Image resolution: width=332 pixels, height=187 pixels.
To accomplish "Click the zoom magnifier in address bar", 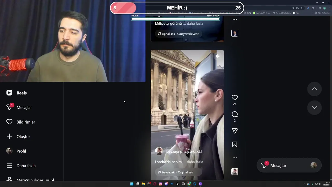I will (293, 8).
